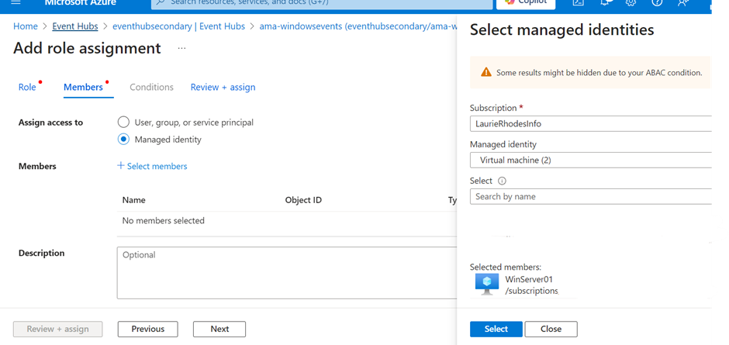This screenshot has width=729, height=345.
Task: Click the WinServer01 selected member name
Action: tap(529, 279)
